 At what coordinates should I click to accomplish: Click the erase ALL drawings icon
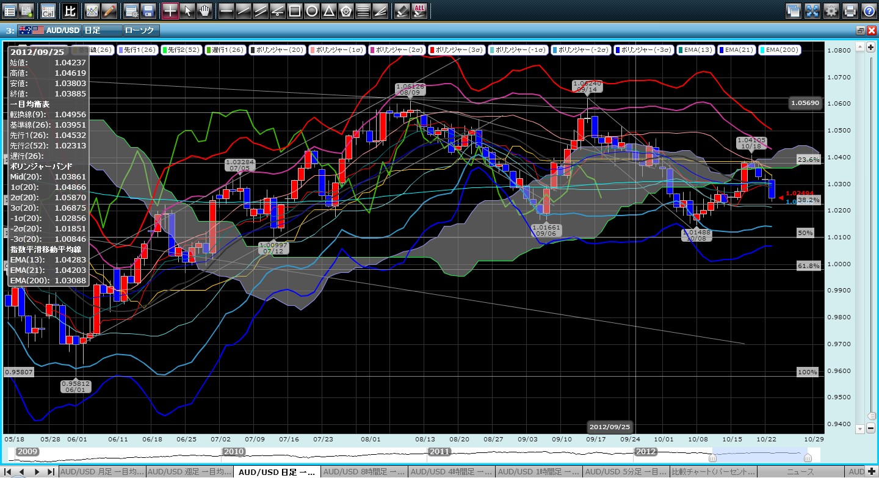[x=419, y=10]
